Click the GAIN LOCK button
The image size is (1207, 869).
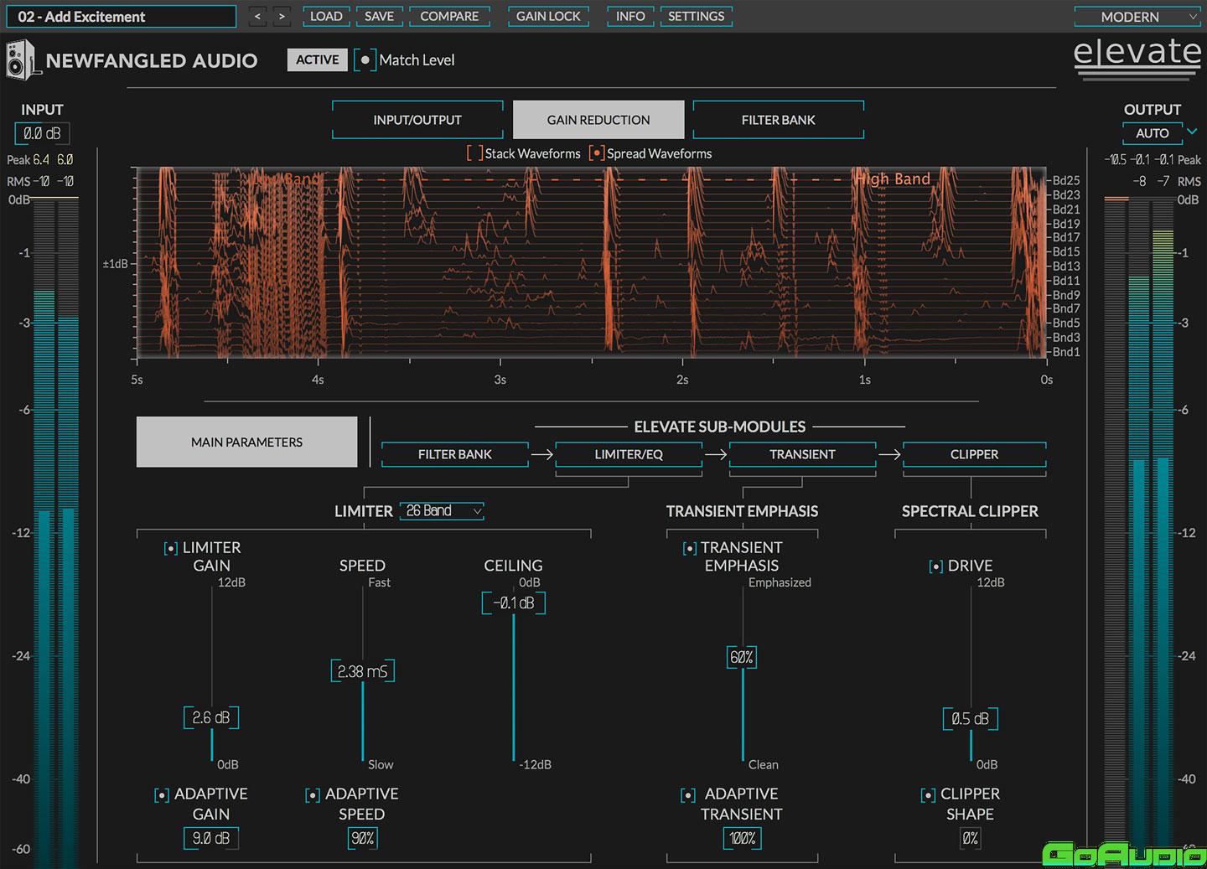(548, 16)
